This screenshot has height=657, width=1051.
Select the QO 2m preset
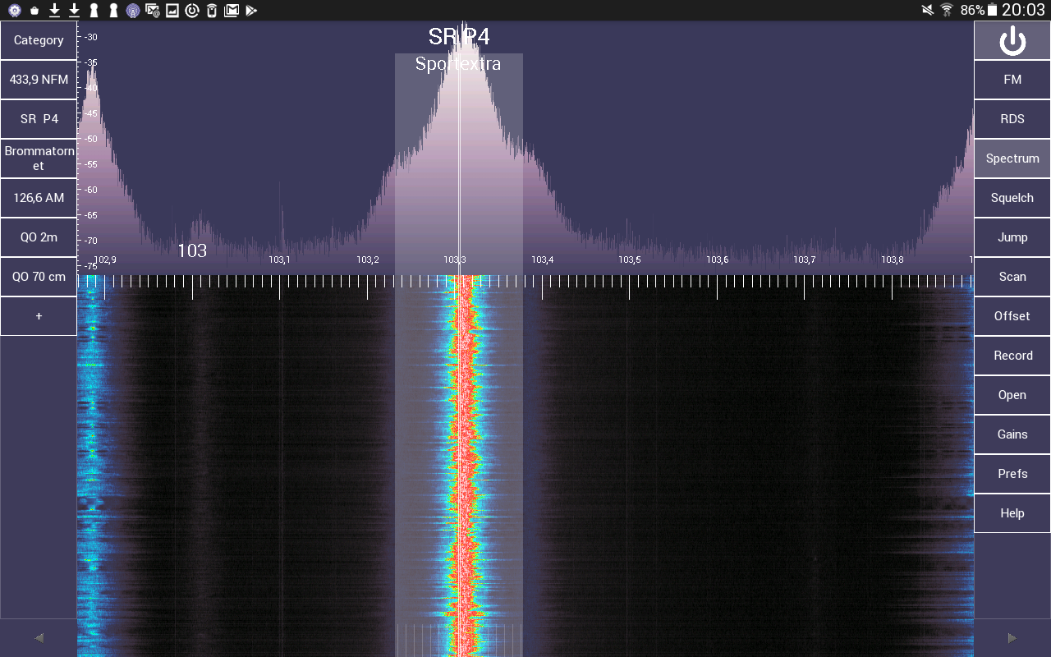[39, 237]
